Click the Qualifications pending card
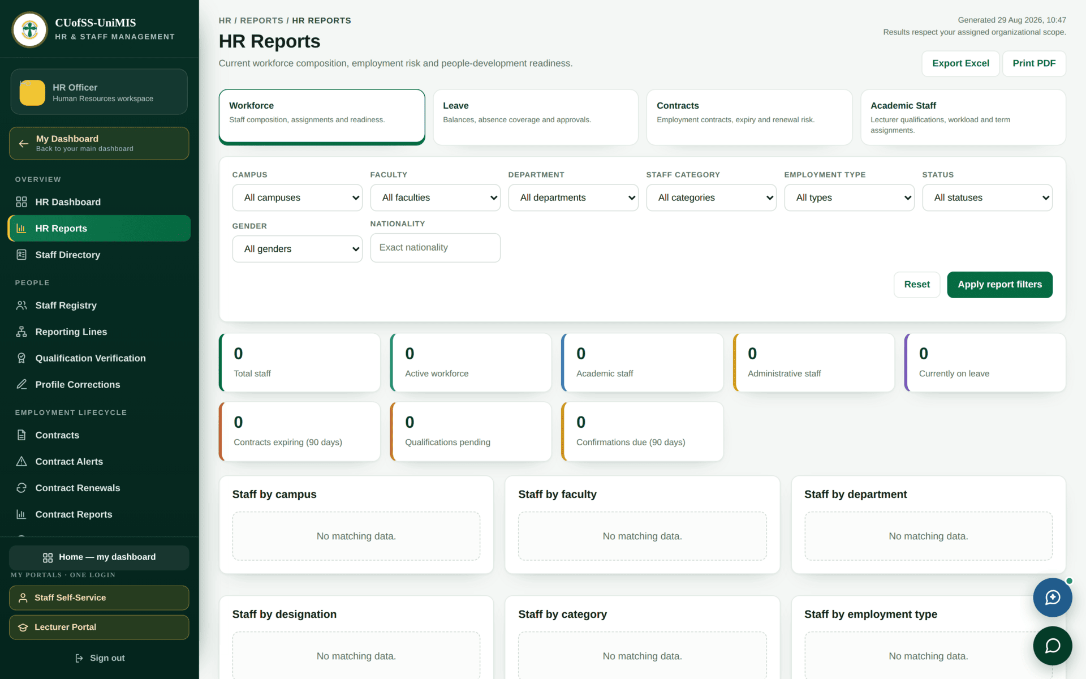Screen dimensions: 1086x679 click(471, 432)
